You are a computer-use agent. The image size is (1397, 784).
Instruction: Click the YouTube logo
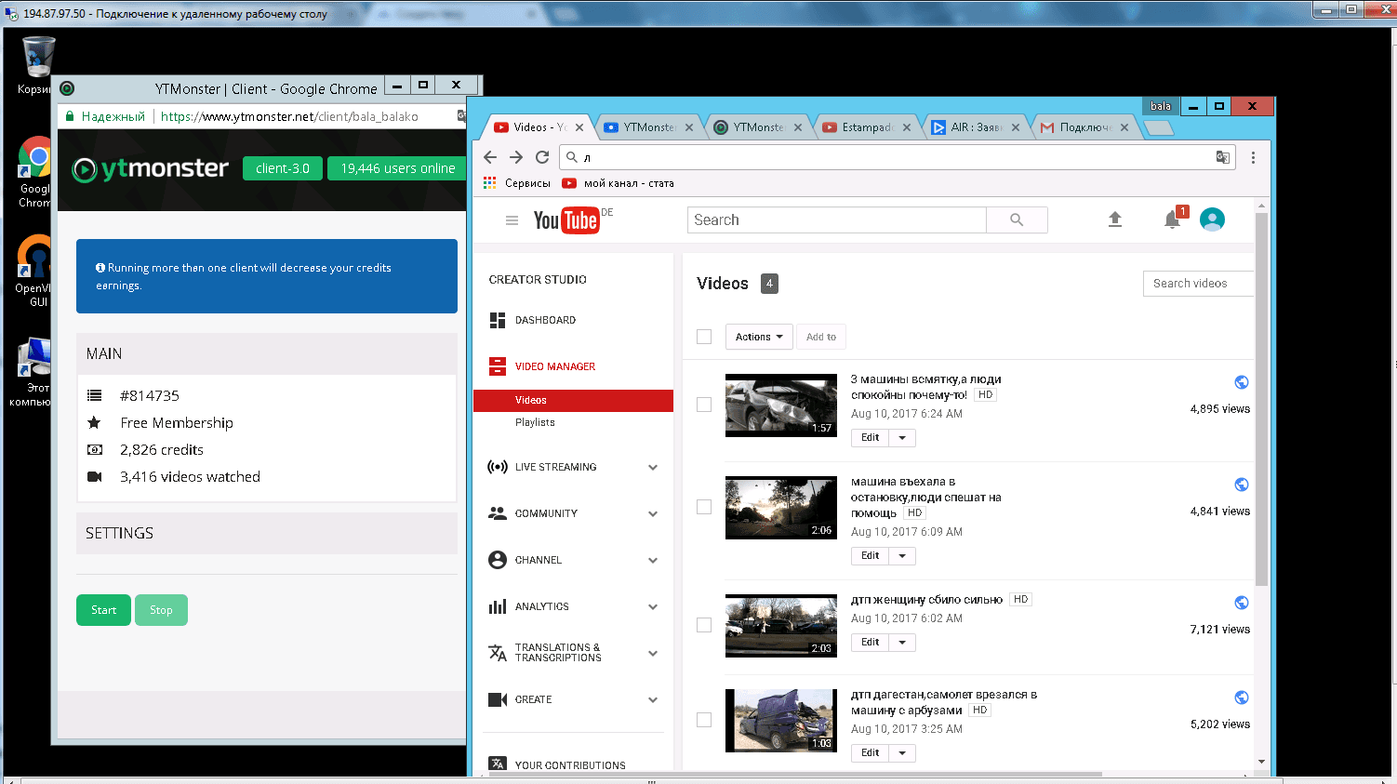tap(566, 220)
